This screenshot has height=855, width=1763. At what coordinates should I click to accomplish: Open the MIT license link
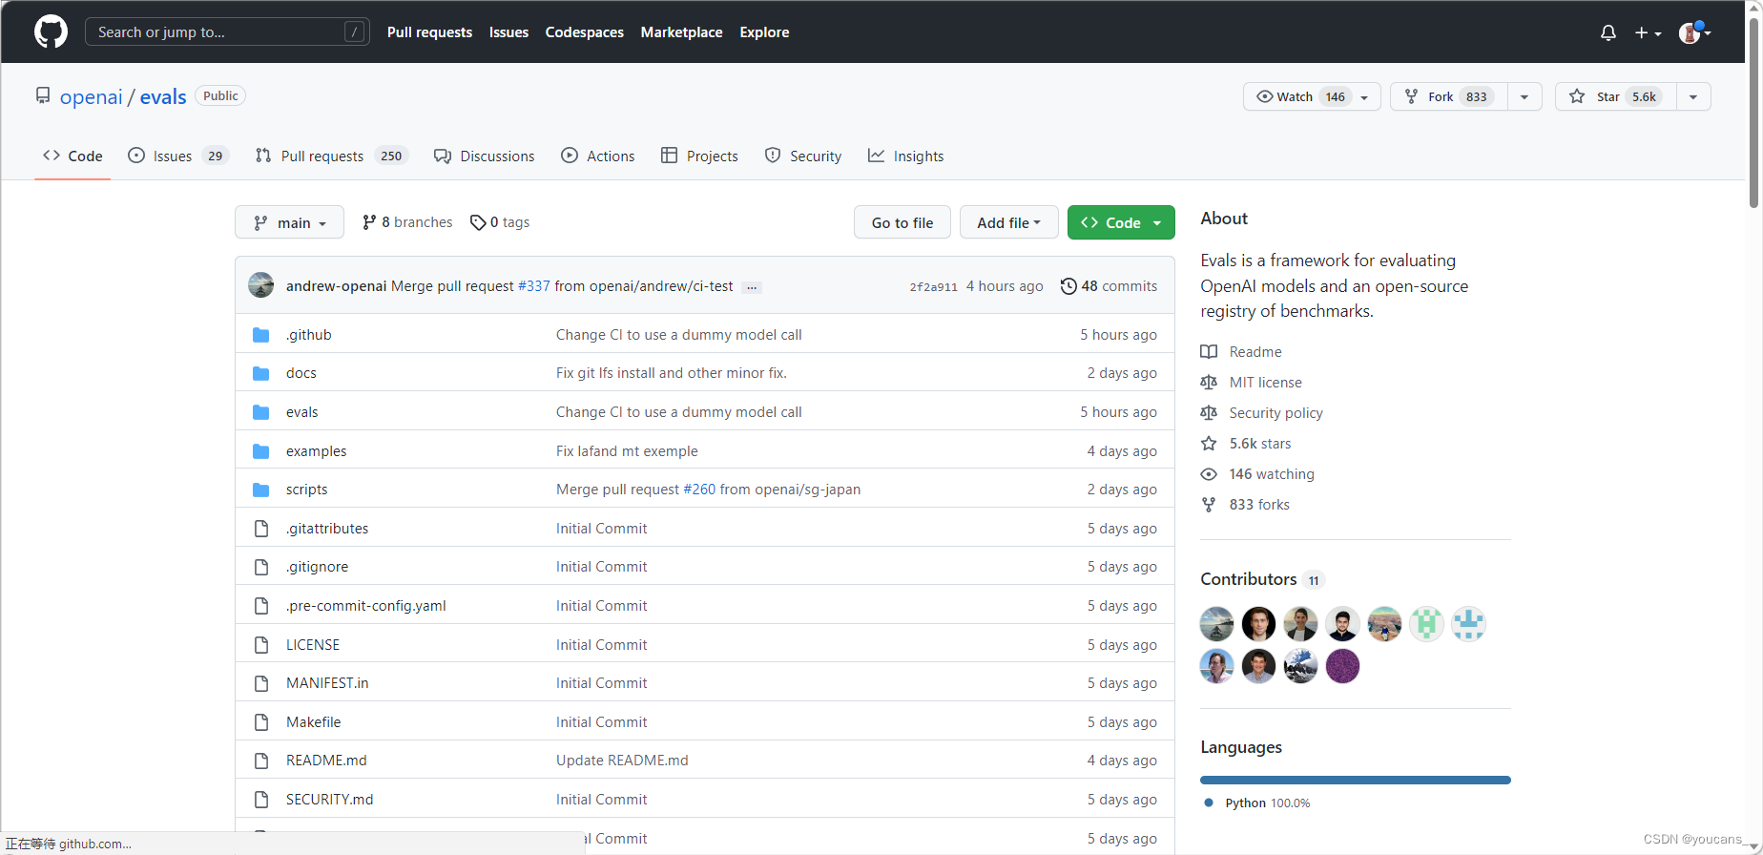[1251, 383]
